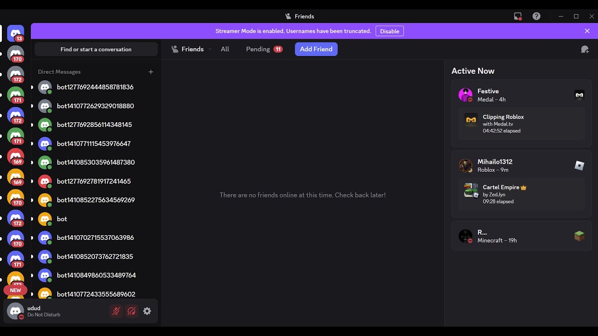This screenshot has height=336, width=598.
Task: Open DM with bot1410772629329018880
Action: tap(96, 106)
